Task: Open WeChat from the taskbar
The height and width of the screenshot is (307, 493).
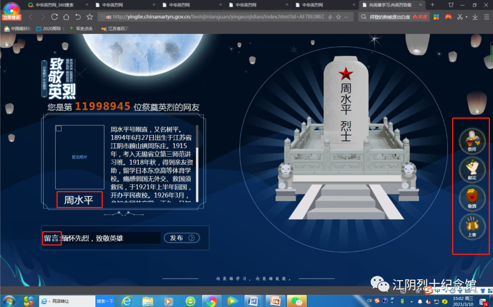Action: pyautogui.click(x=297, y=301)
